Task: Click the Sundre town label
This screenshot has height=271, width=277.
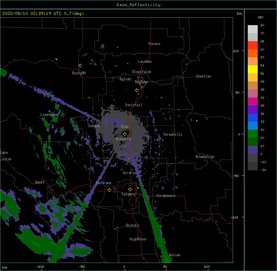Action: click(x=94, y=126)
